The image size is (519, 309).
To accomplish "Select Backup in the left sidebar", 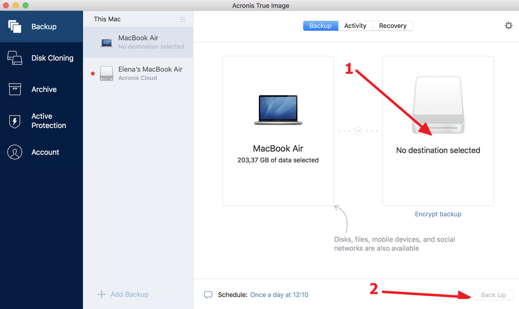I will tap(42, 26).
